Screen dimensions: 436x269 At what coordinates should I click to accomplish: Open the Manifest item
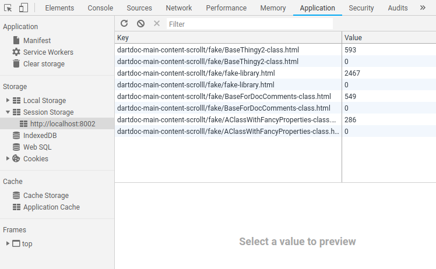31,41
